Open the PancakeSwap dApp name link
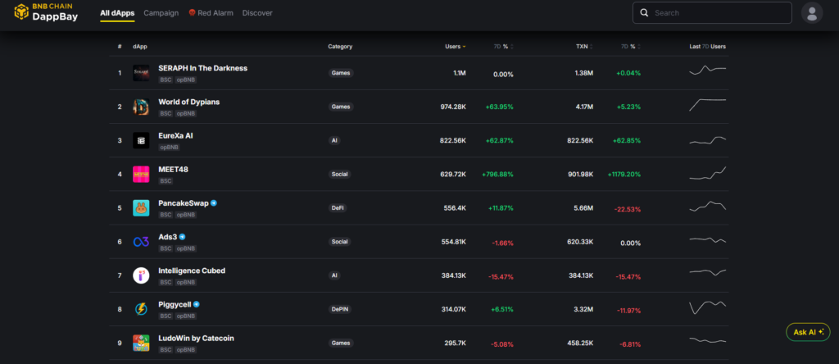Screen dimensions: 839x364 (183, 202)
